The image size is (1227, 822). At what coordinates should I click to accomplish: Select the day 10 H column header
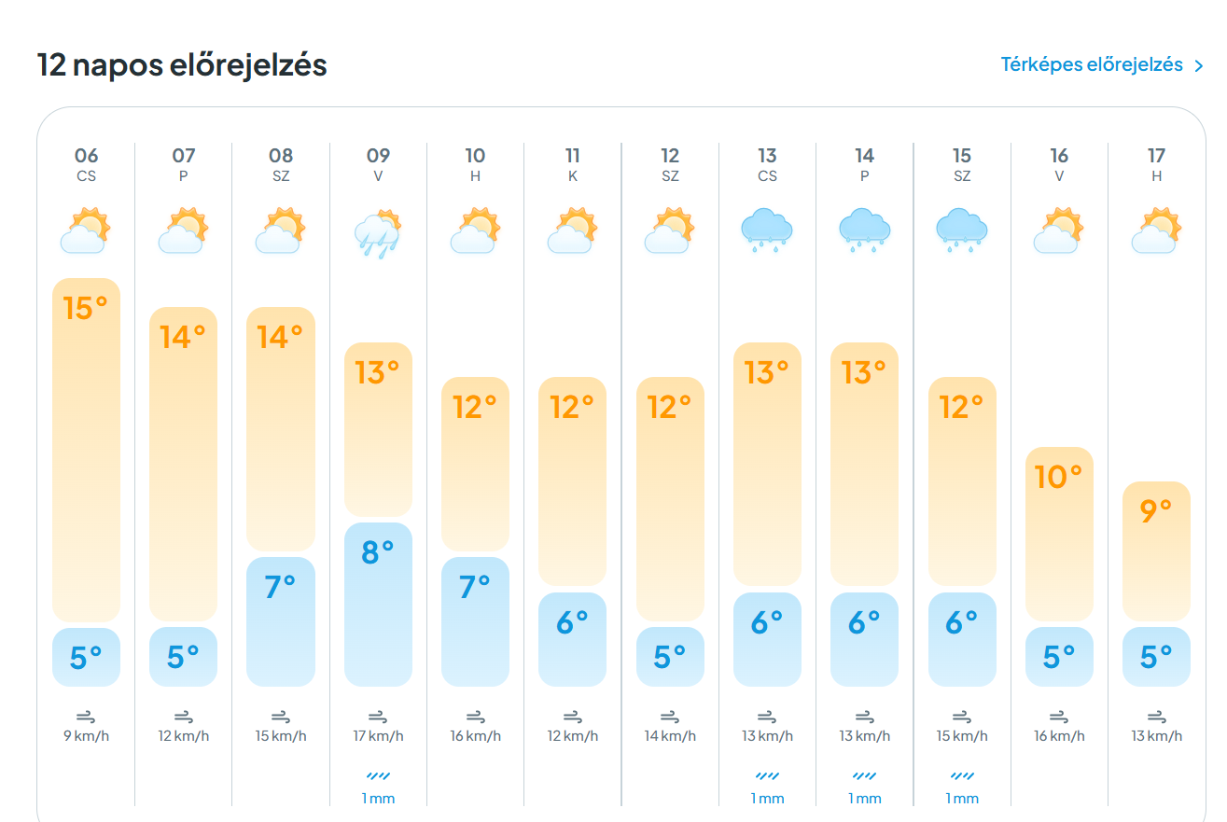click(475, 164)
